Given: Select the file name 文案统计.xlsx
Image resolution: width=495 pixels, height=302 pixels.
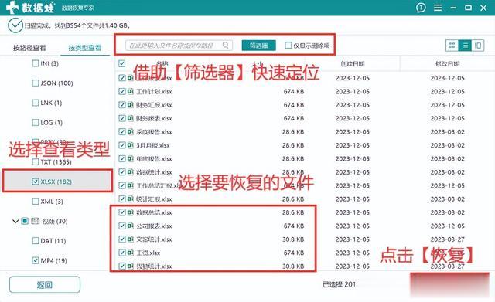Looking at the screenshot, I should [x=154, y=239].
